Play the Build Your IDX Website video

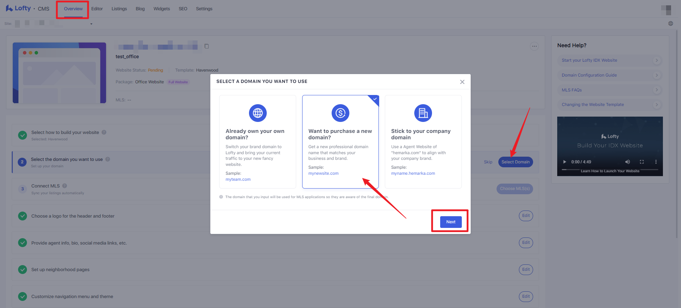(x=565, y=162)
